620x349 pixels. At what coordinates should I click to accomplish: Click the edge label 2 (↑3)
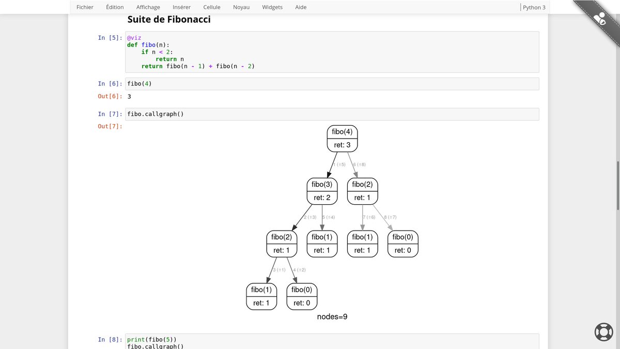[x=310, y=217]
